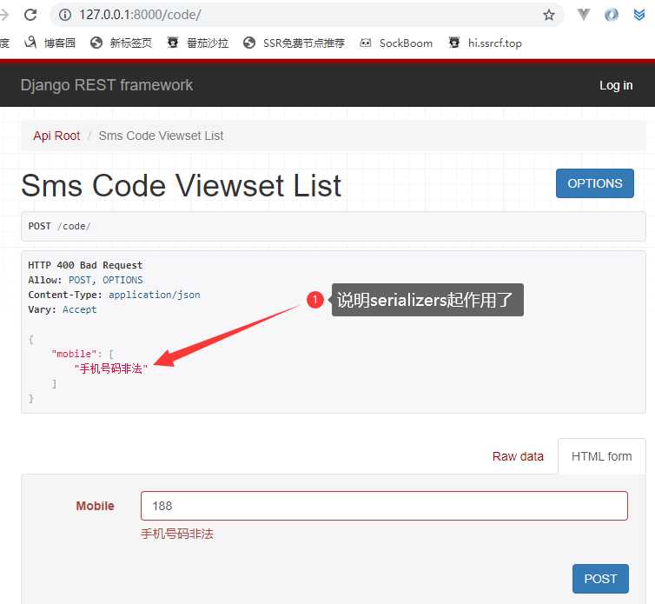Viewport: 655px width, 604px height.
Task: Bookmark this page with the star icon
Action: coord(548,15)
